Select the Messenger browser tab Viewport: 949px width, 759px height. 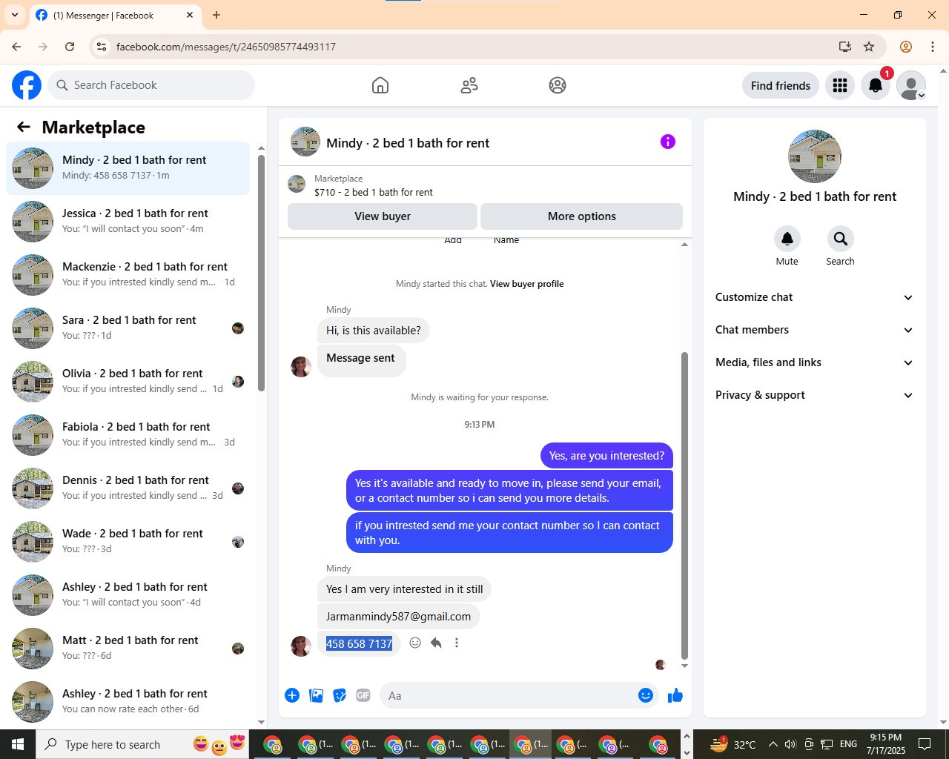point(115,15)
